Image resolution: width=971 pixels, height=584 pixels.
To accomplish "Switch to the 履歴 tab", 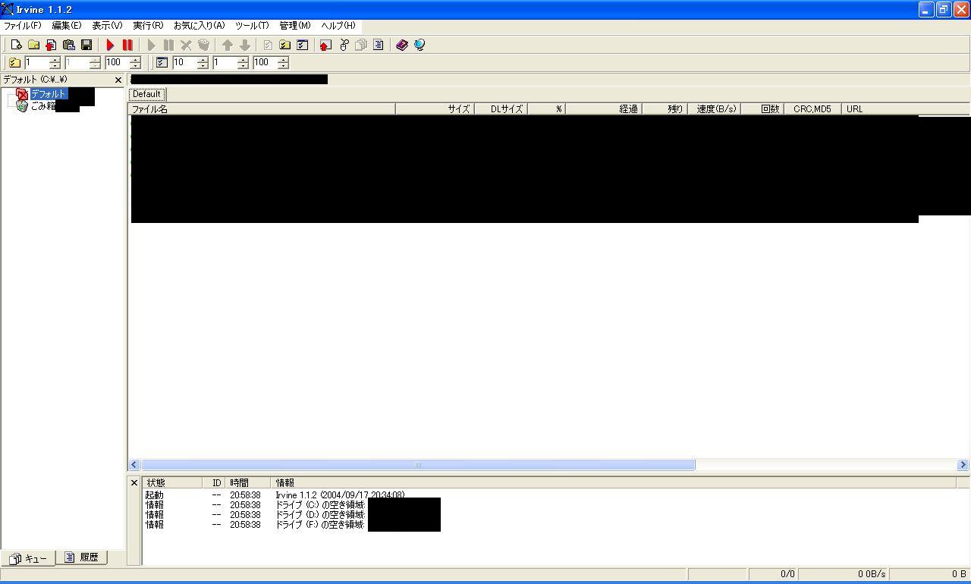I will tap(81, 557).
